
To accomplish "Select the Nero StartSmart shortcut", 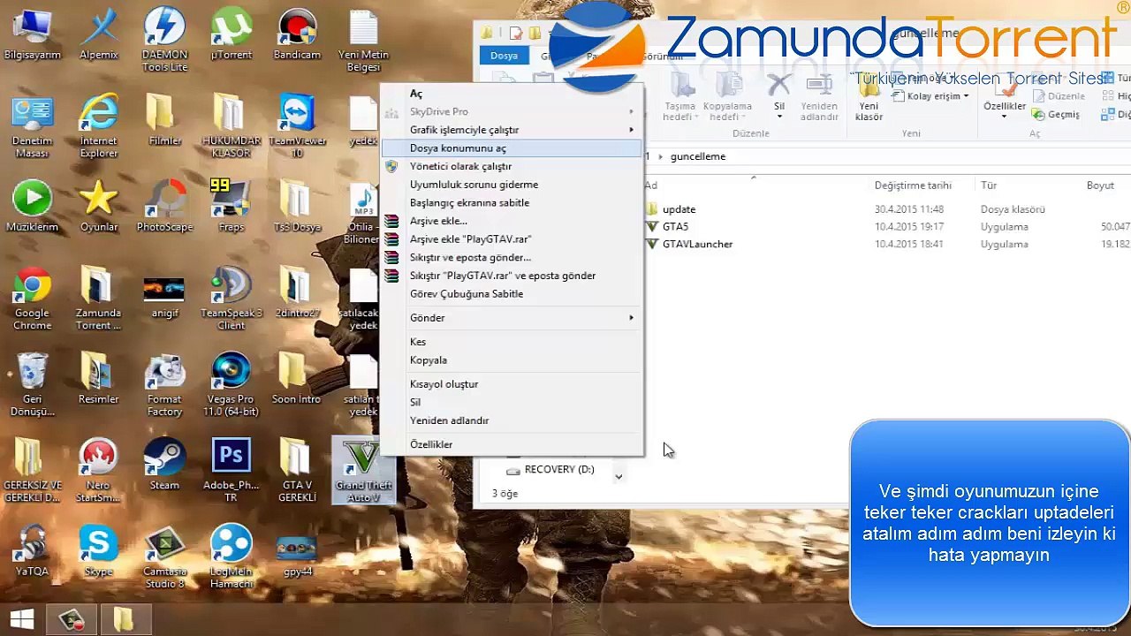I will tap(98, 470).
